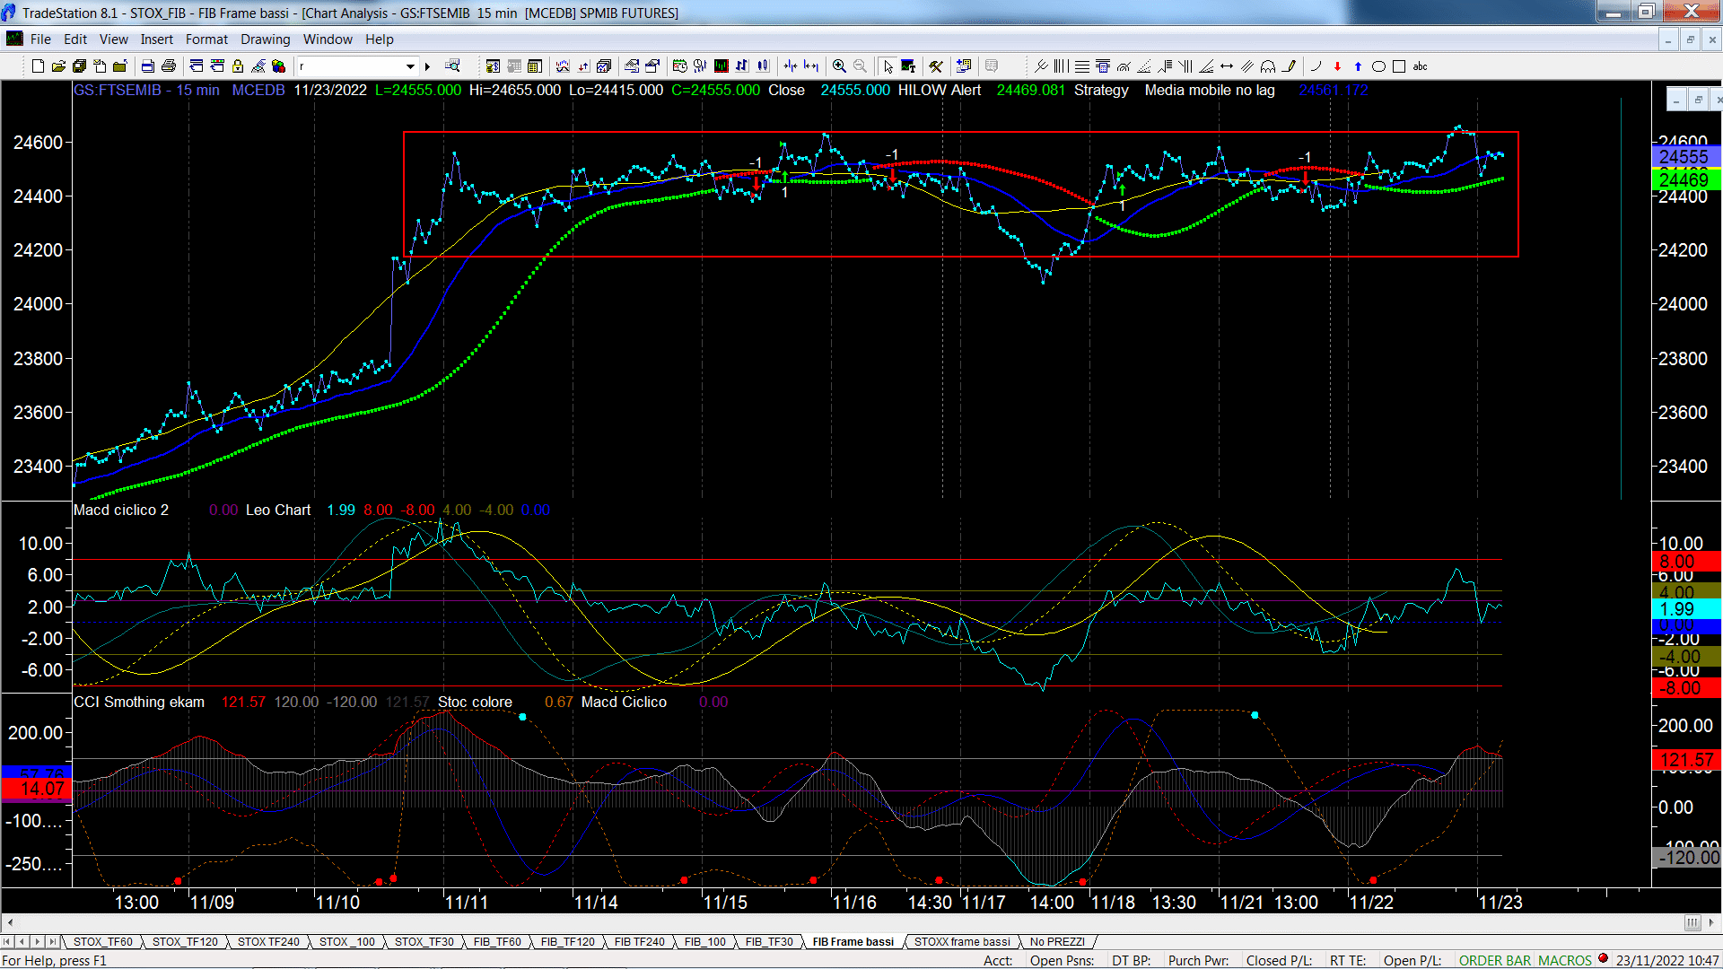Select the abc text drawing tool
This screenshot has height=969, width=1723.
(1420, 66)
